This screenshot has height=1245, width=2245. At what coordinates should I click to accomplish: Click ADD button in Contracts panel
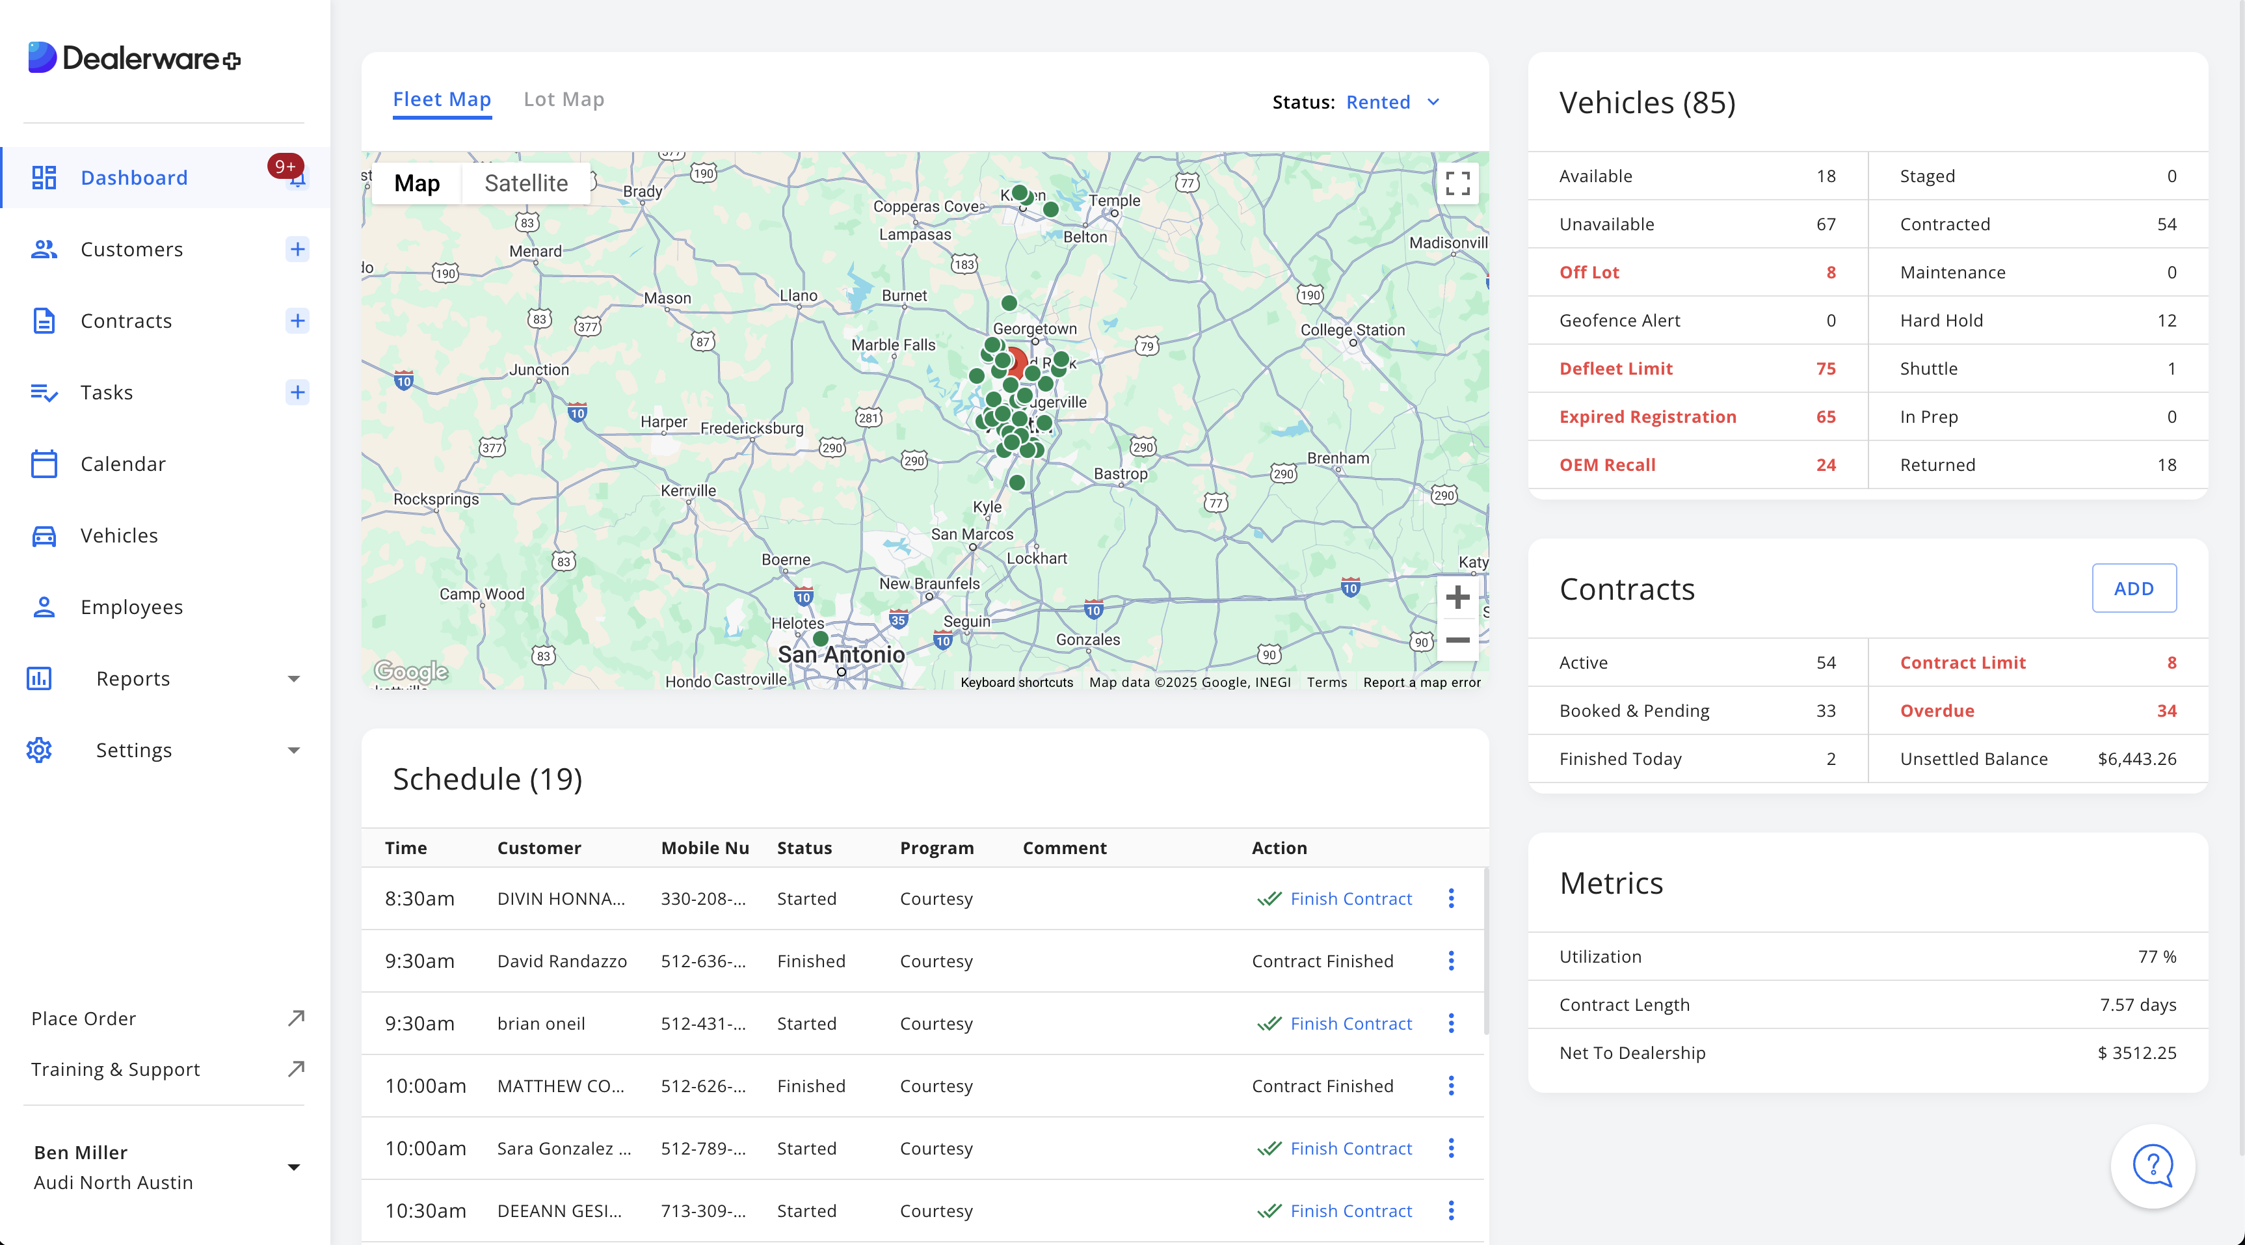(x=2133, y=589)
